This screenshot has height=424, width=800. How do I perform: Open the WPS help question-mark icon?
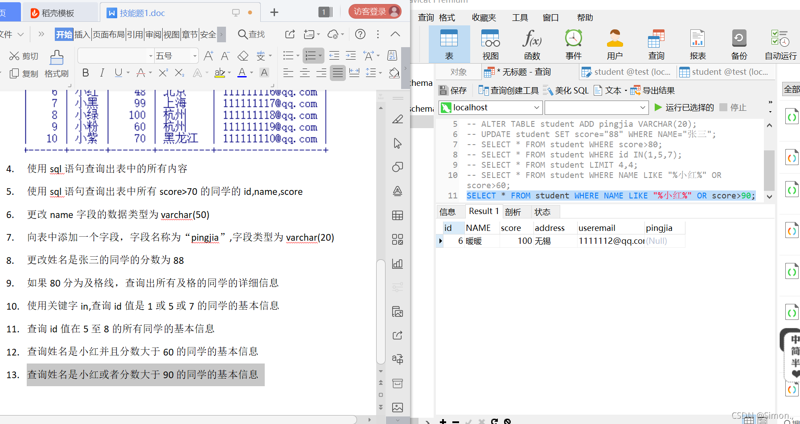click(x=360, y=34)
